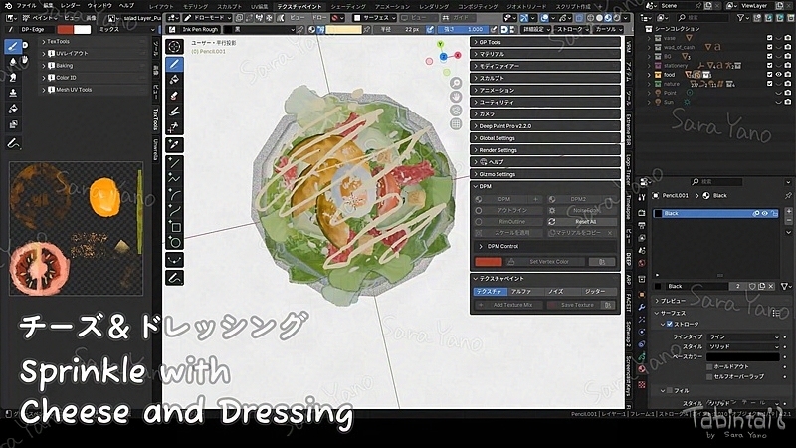796x448 pixels.
Task: Expand the Render Settings panel
Action: pos(544,150)
